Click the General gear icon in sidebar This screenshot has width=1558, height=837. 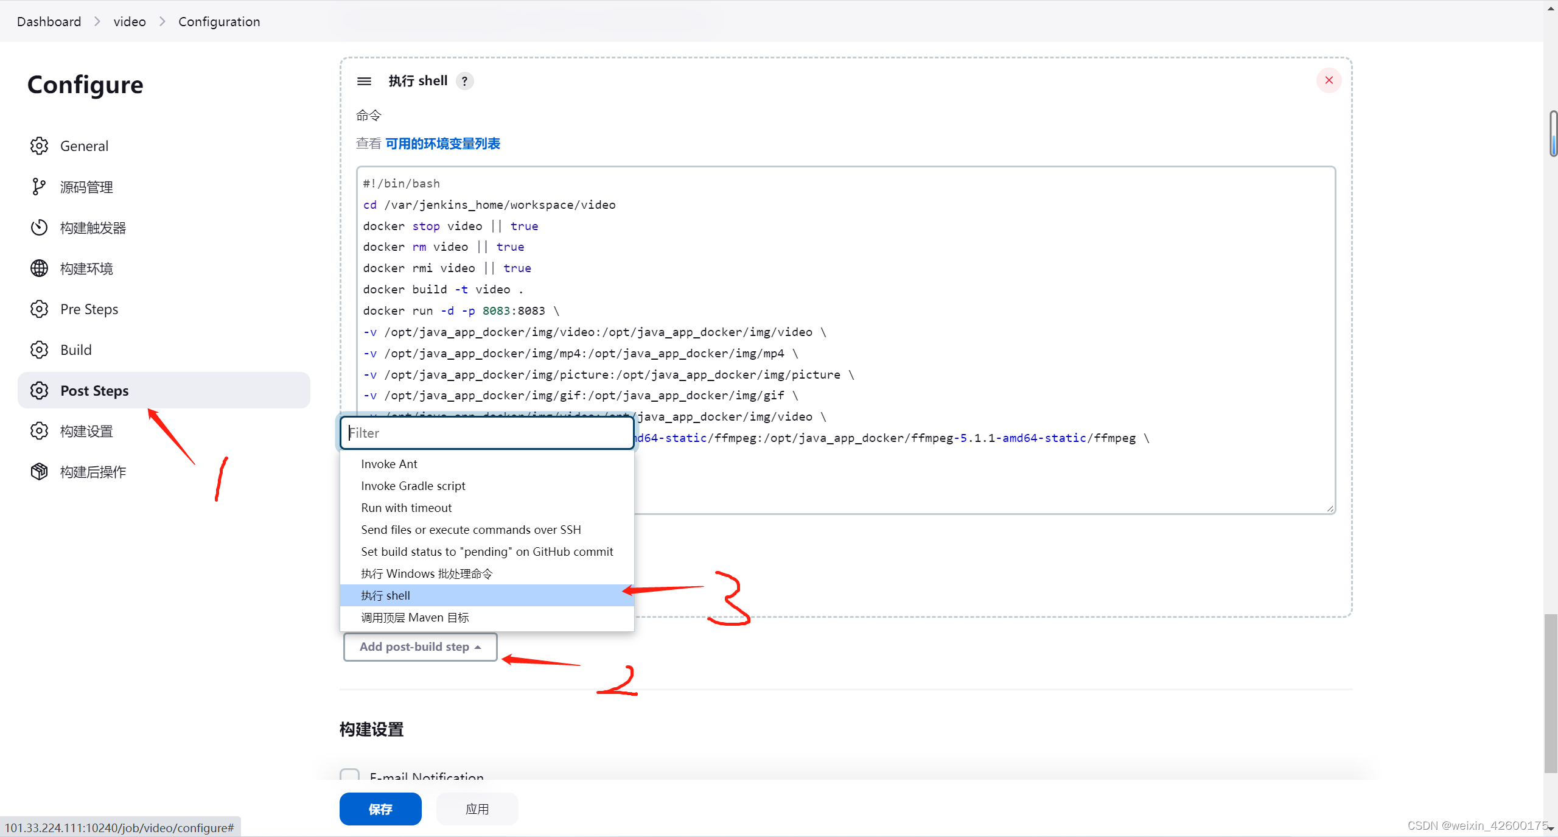pyautogui.click(x=39, y=146)
